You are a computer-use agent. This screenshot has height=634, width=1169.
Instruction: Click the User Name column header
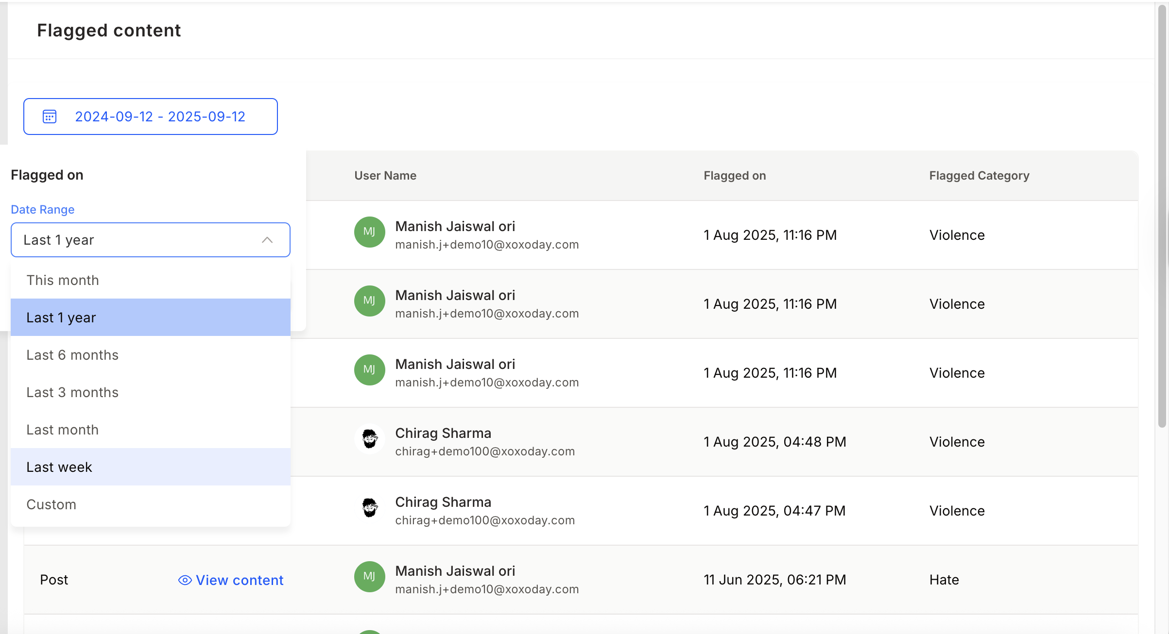[385, 176]
